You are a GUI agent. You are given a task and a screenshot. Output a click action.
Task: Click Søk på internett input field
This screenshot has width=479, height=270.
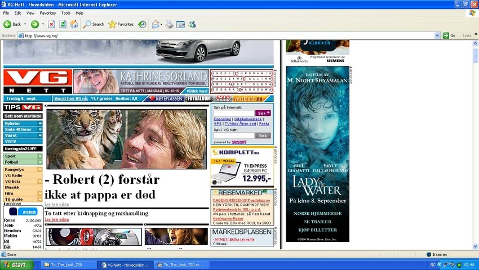234,113
